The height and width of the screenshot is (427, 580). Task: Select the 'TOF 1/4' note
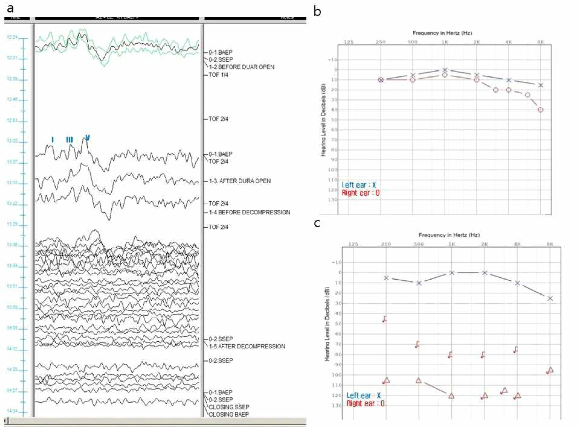coord(218,75)
